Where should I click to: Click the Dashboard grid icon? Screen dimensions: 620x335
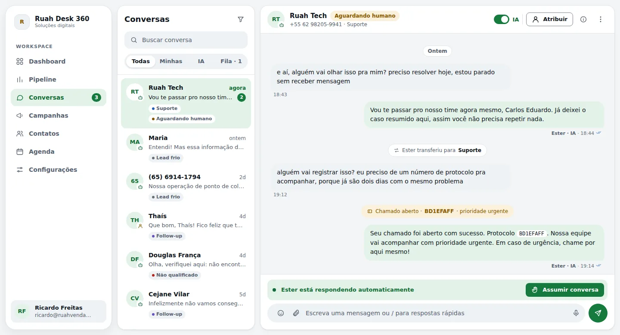click(20, 61)
